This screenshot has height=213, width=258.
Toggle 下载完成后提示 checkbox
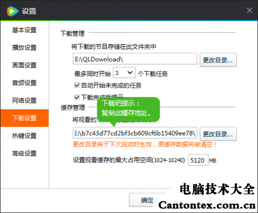coord(77,97)
